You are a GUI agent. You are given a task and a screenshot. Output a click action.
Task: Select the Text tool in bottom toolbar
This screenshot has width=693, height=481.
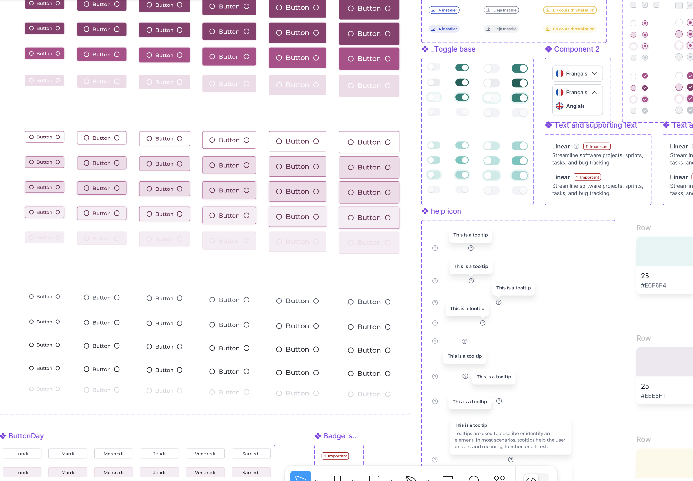tap(448, 478)
